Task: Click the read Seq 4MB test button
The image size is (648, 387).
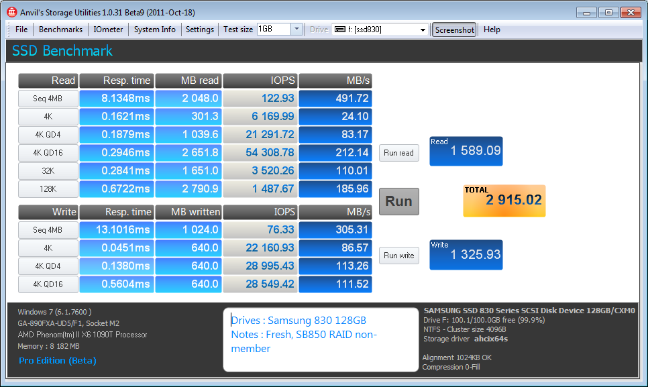Action: (x=48, y=99)
